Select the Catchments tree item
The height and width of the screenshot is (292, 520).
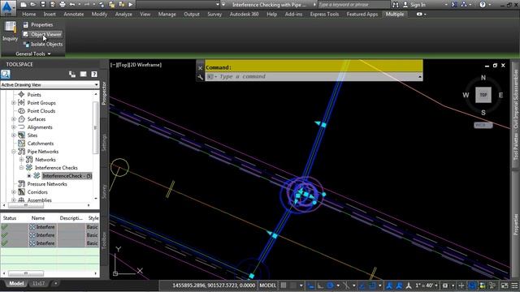[40, 144]
